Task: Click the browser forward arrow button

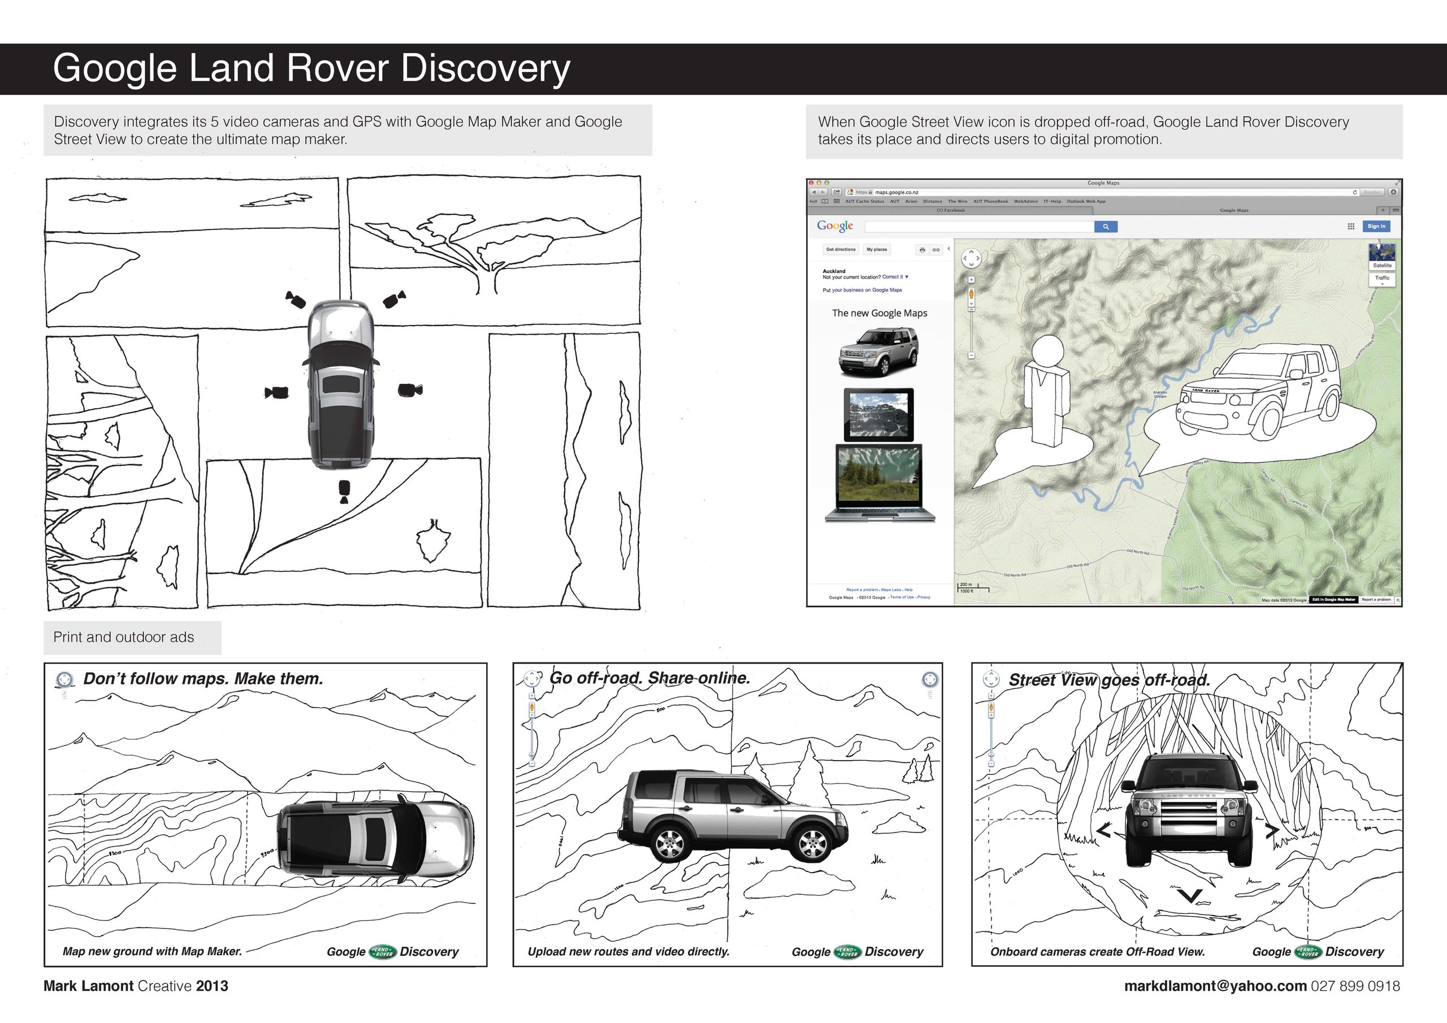Action: (822, 192)
